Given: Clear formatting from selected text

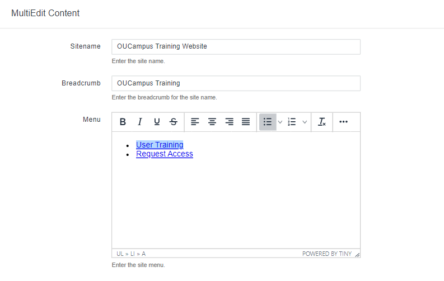Looking at the screenshot, I should click(x=322, y=122).
